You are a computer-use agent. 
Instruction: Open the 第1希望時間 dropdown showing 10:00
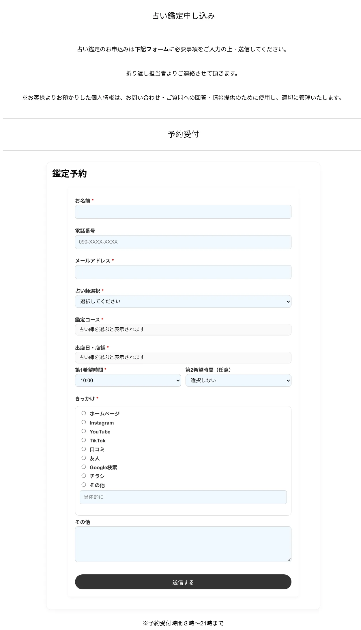coord(128,380)
